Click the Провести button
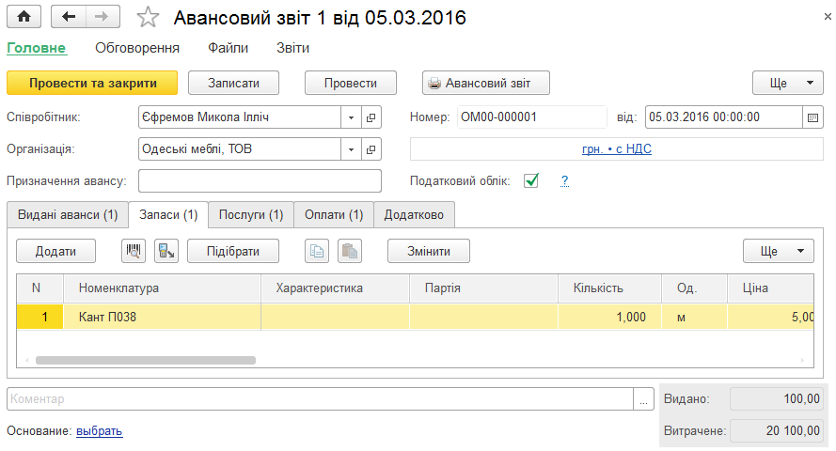836x451 pixels. 350,83
